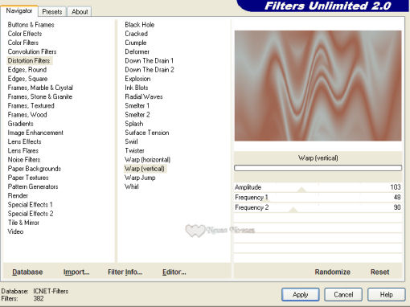
Task: Open the Help button
Action: 387,295
